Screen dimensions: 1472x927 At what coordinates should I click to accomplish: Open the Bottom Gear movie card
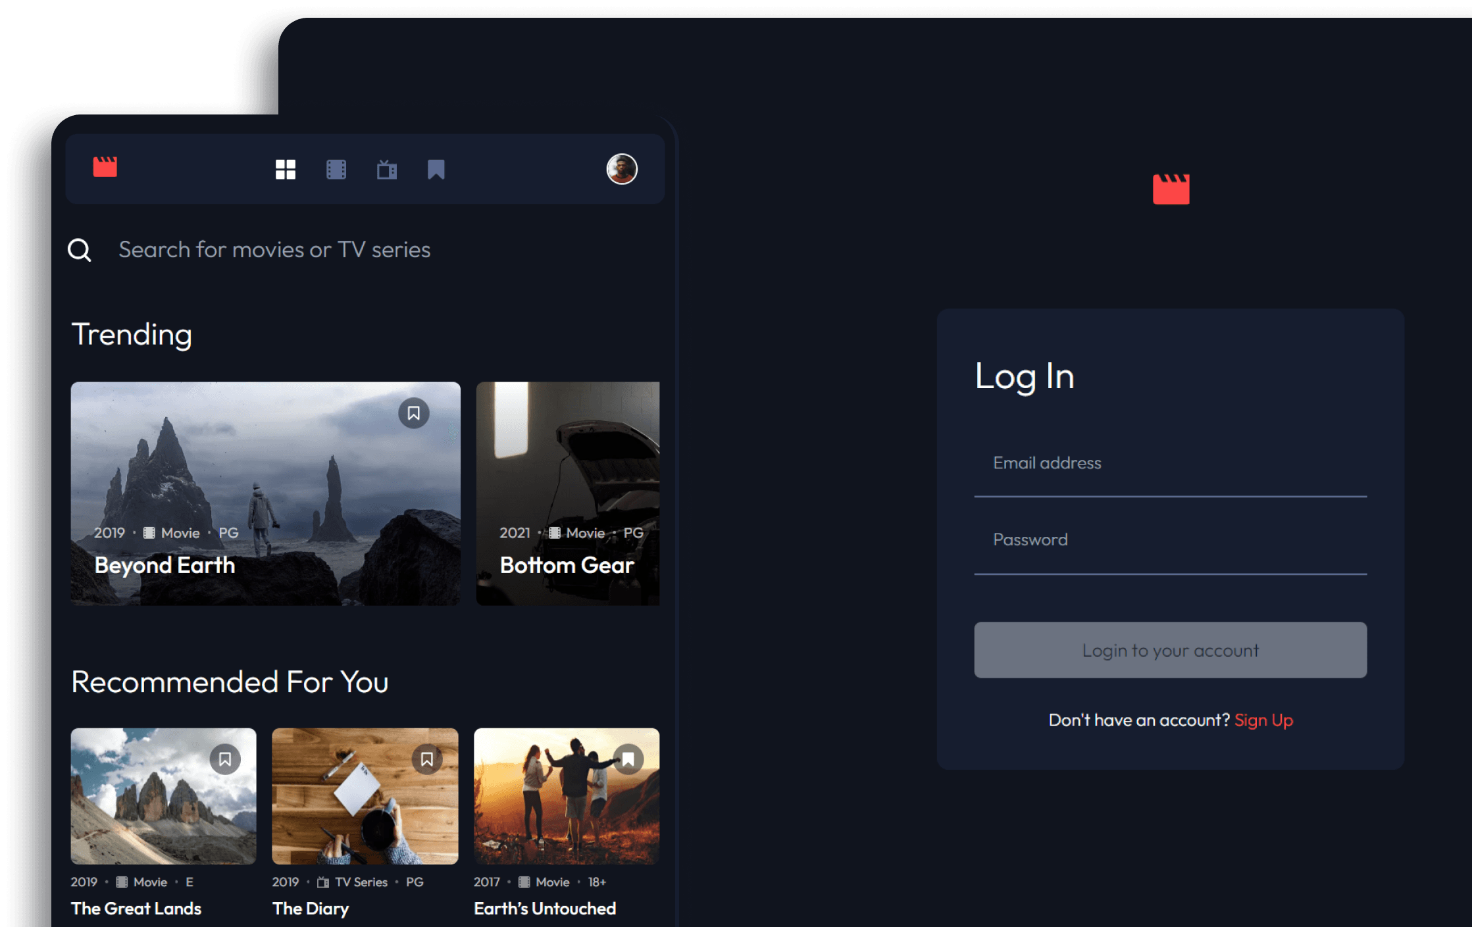571,495
